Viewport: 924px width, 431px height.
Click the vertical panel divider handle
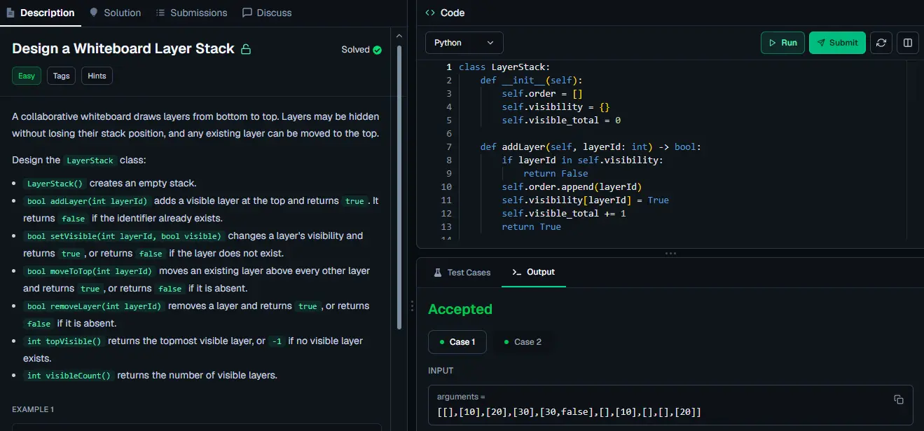pos(412,306)
